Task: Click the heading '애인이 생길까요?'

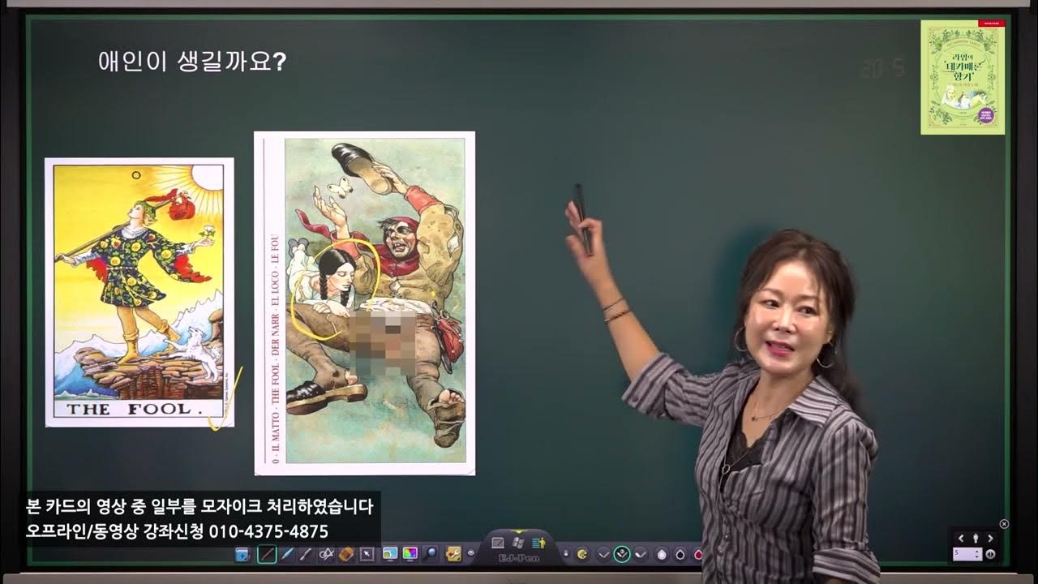Action: (191, 62)
